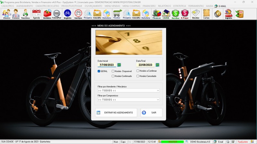
Task: Click the Agenda calendar icon
Action: [36, 14]
